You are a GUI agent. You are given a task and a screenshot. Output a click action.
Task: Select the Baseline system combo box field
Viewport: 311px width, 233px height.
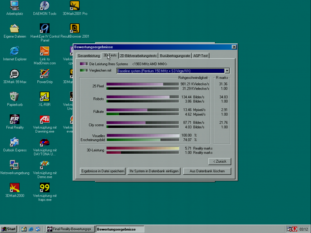click(170, 71)
